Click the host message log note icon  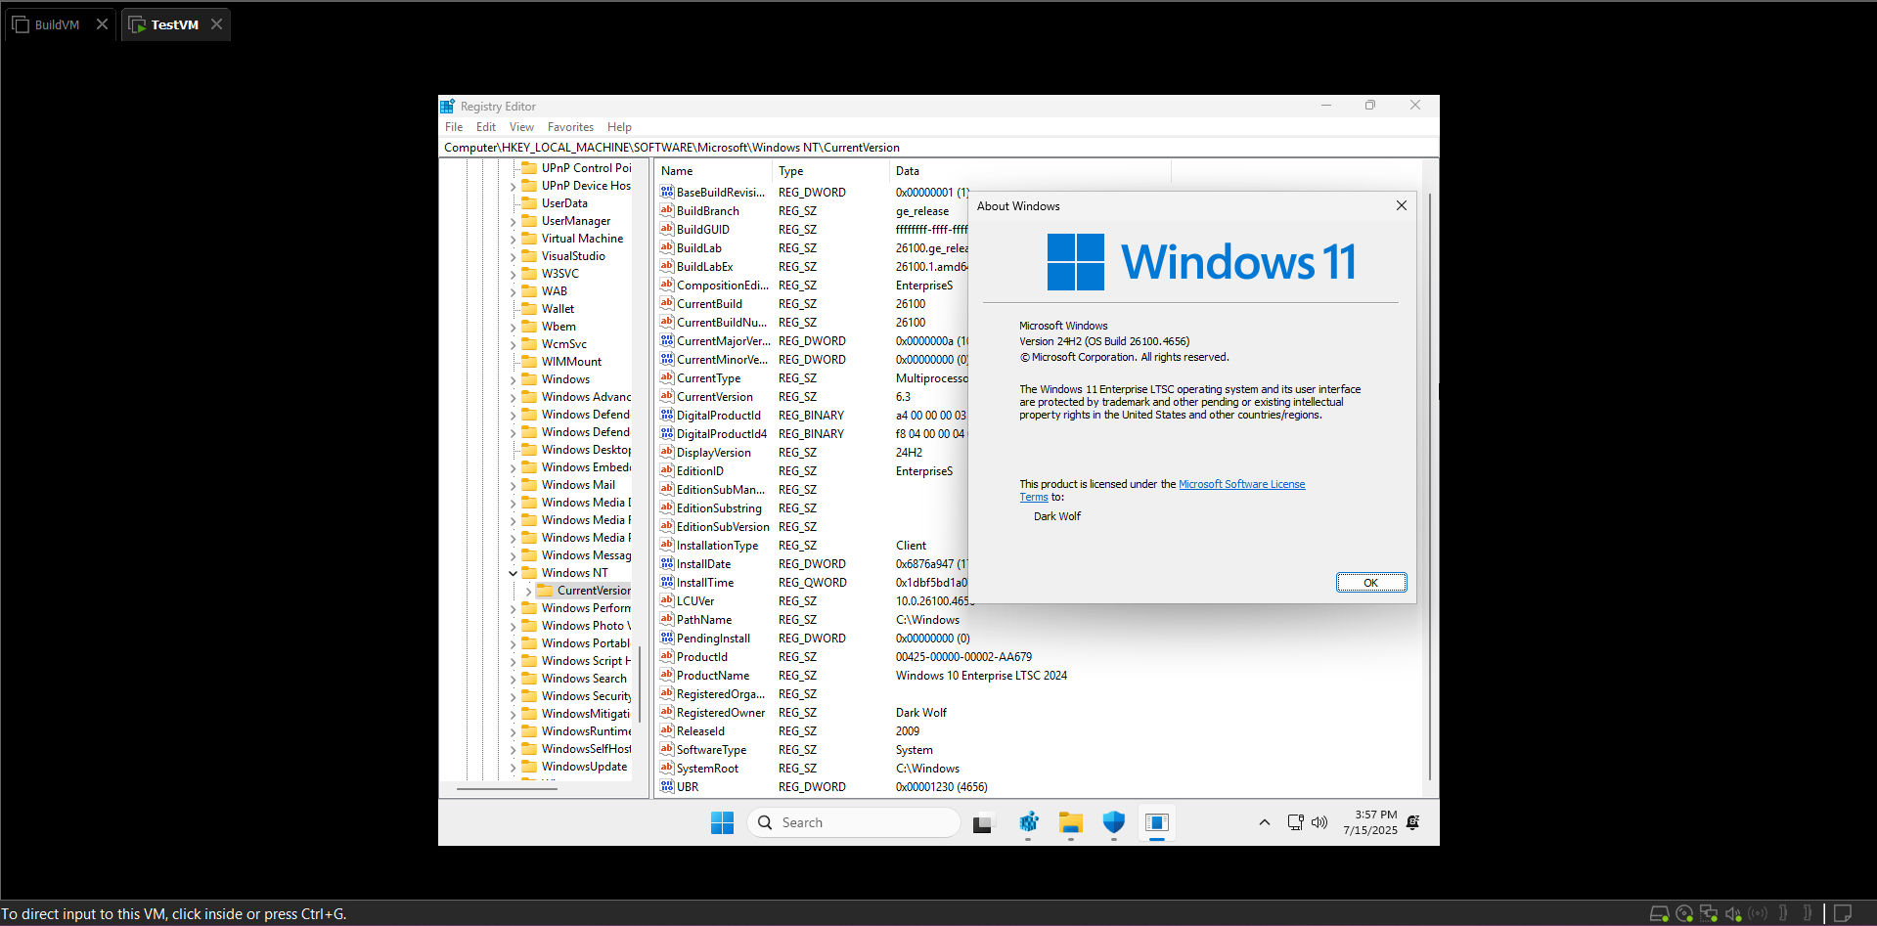click(1842, 913)
